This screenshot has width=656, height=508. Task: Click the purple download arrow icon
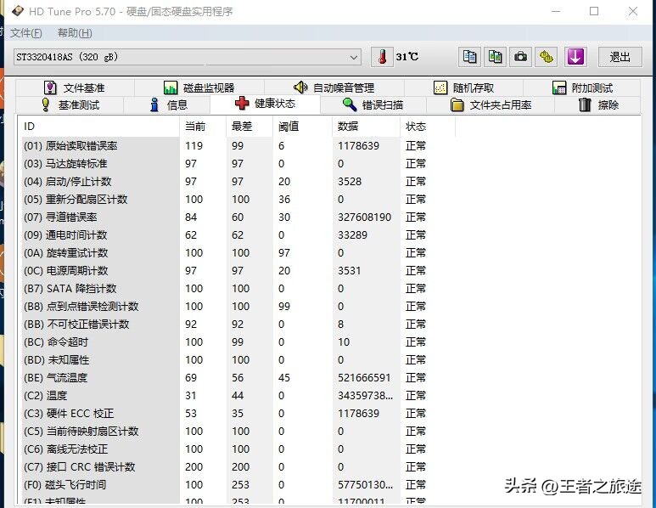(575, 57)
